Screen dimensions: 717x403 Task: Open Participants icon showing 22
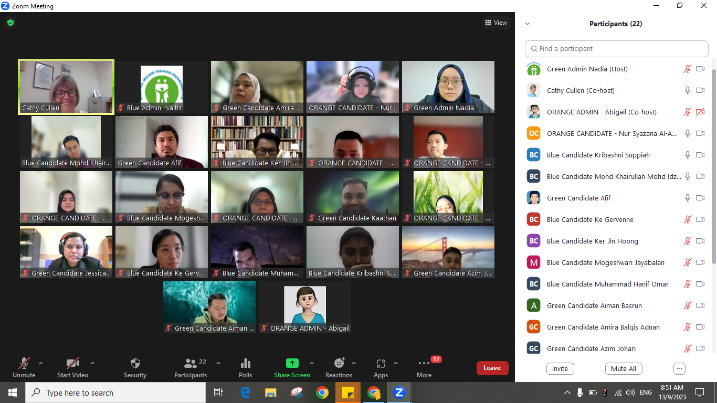(x=191, y=364)
